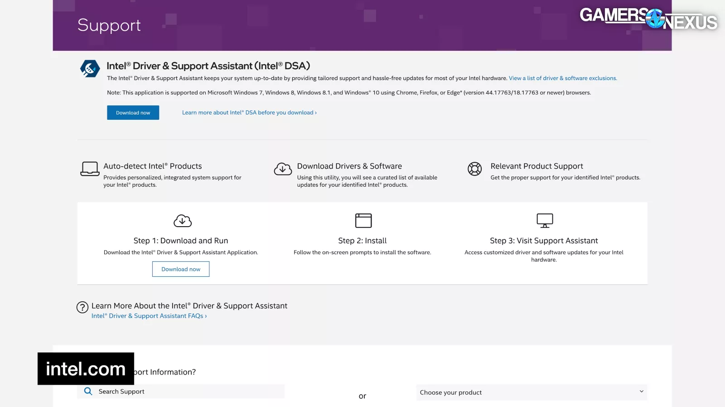The height and width of the screenshot is (407, 725).
Task: Expand the Choose your product dropdown
Action: point(531,392)
